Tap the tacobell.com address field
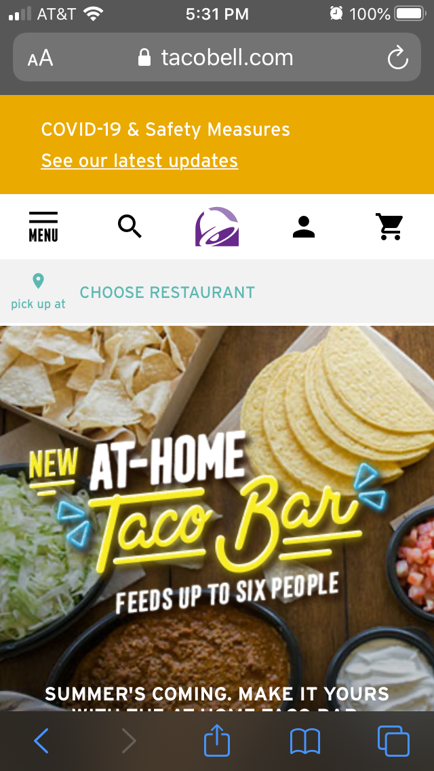Screen dimensions: 434x771 [x=217, y=58]
